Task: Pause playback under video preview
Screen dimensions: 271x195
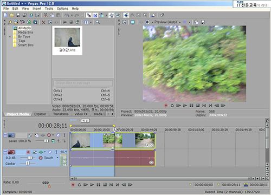Action: tap(191, 106)
